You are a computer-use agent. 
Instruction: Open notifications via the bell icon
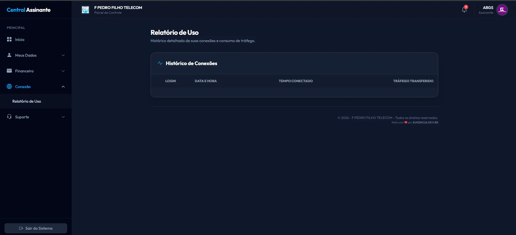click(464, 10)
